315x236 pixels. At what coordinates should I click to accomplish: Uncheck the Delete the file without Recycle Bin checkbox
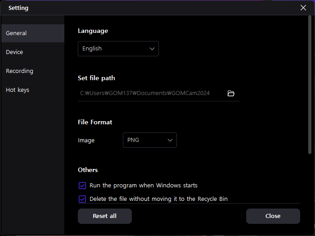click(82, 199)
